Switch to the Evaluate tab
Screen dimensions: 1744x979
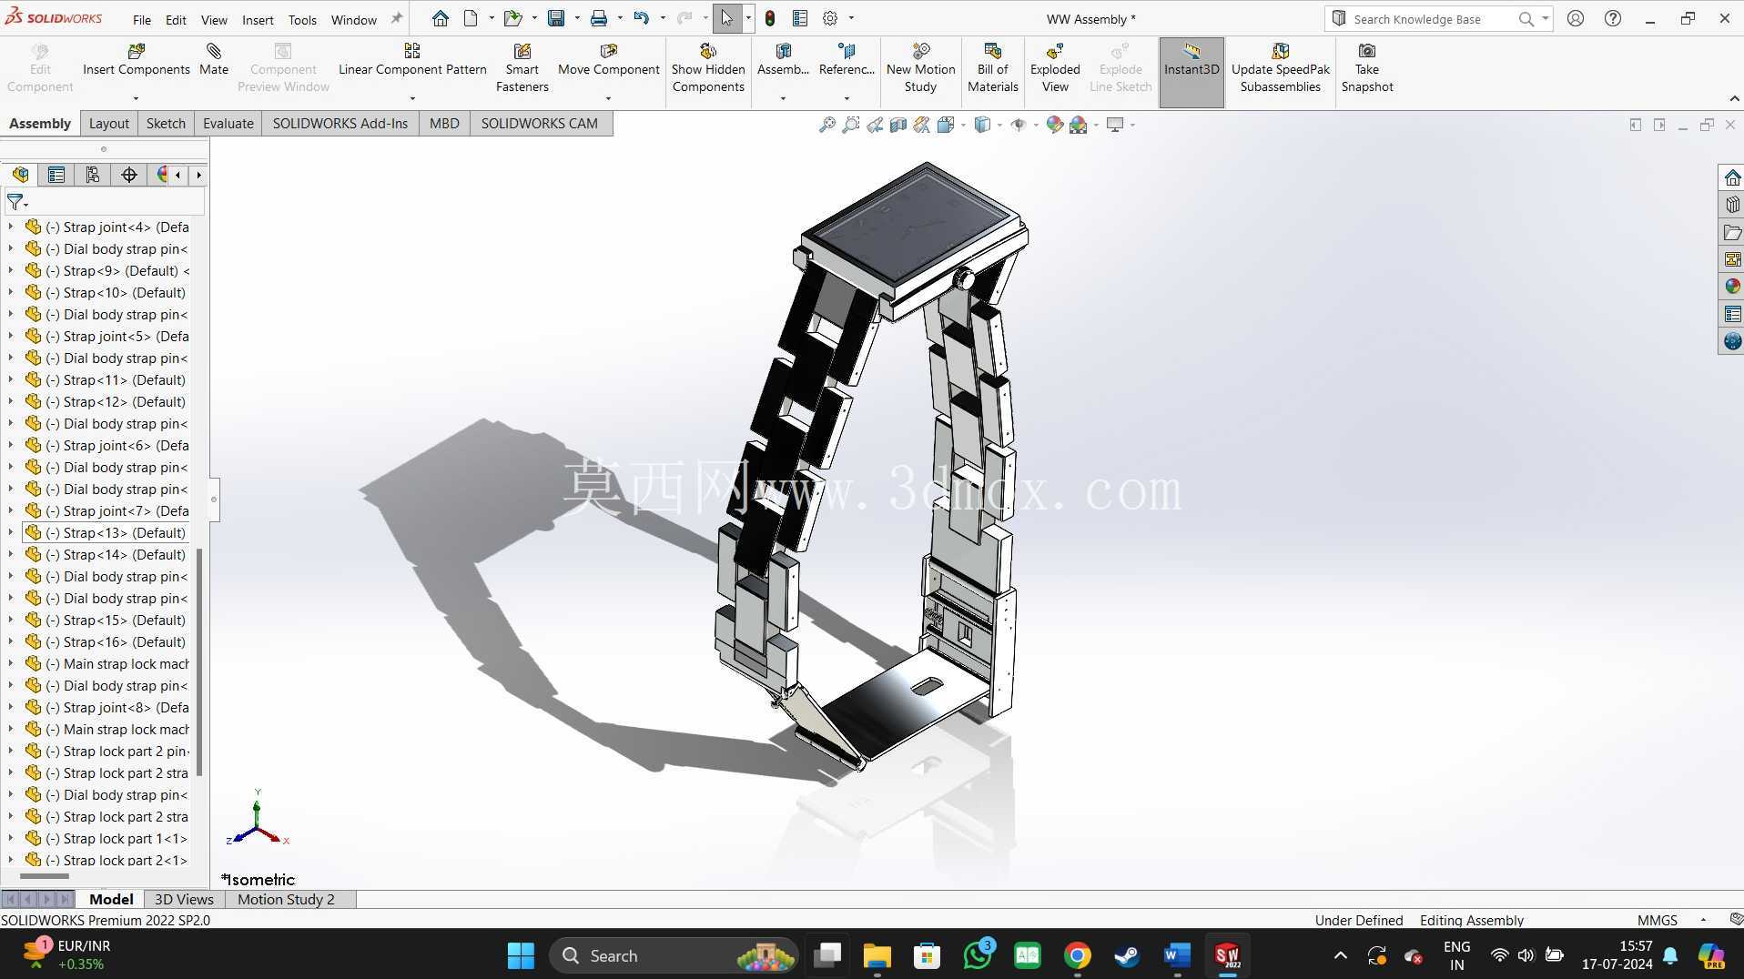tap(228, 123)
